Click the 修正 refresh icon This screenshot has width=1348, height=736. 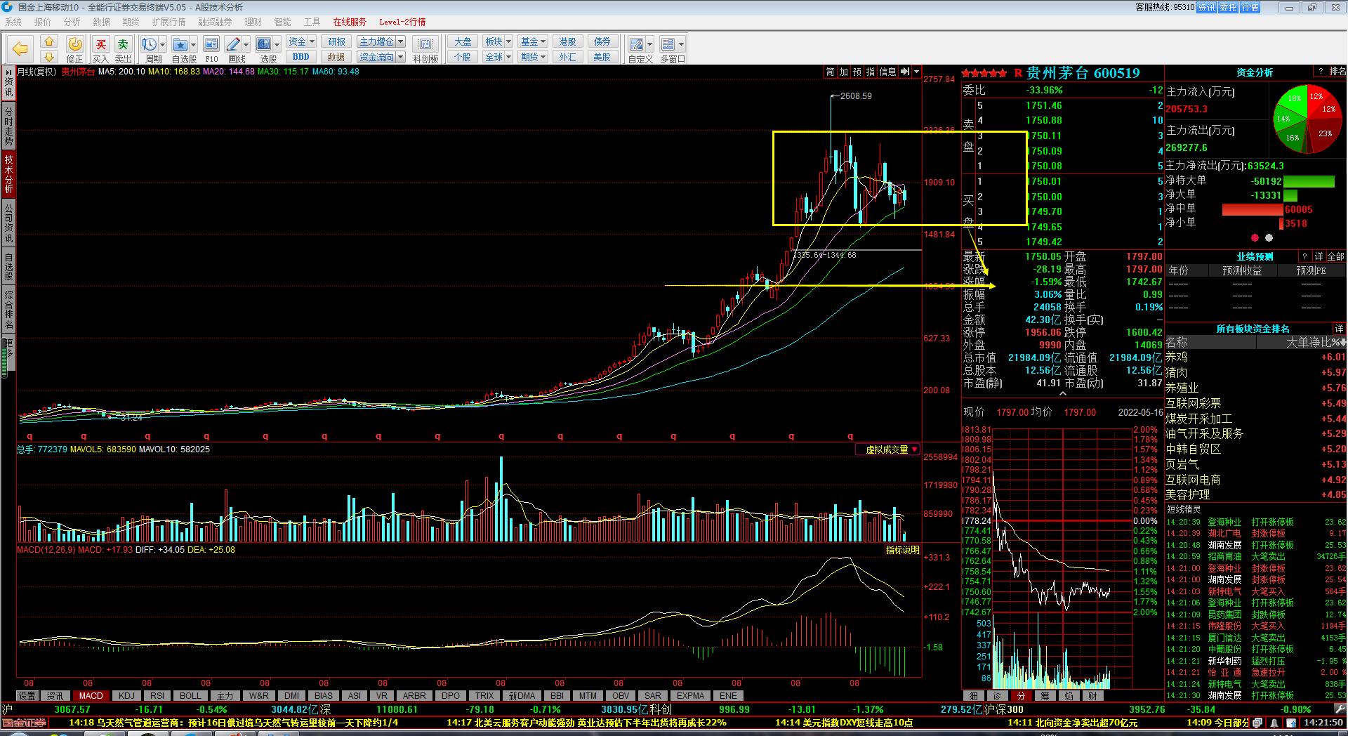pyautogui.click(x=74, y=44)
